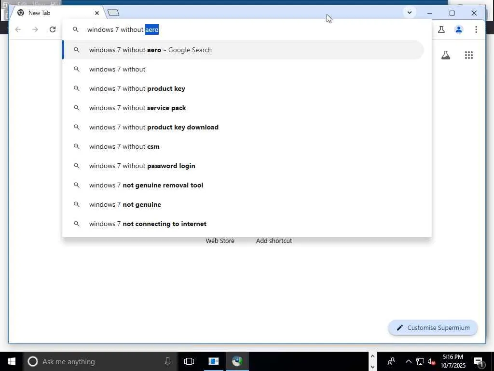Open the labs flask icon on page
This screenshot has height=371, width=494.
[x=445, y=55]
